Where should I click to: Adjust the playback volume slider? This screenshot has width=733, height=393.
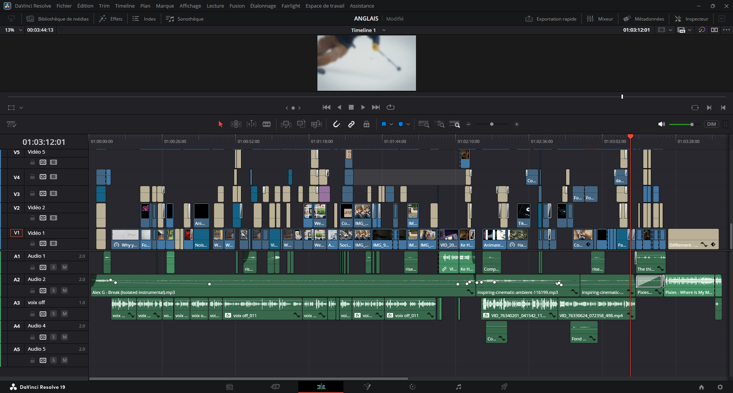[691, 124]
